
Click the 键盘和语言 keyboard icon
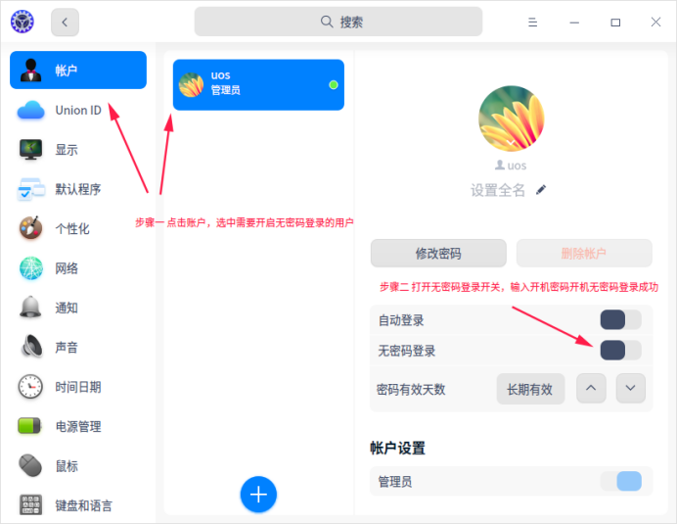click(30, 505)
